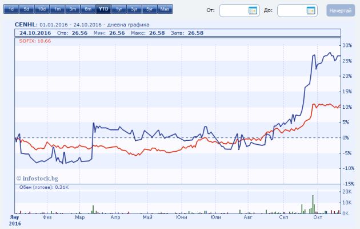This screenshot has height=229, width=360.
Task: Choose the YTD range tab
Action: tap(103, 9)
